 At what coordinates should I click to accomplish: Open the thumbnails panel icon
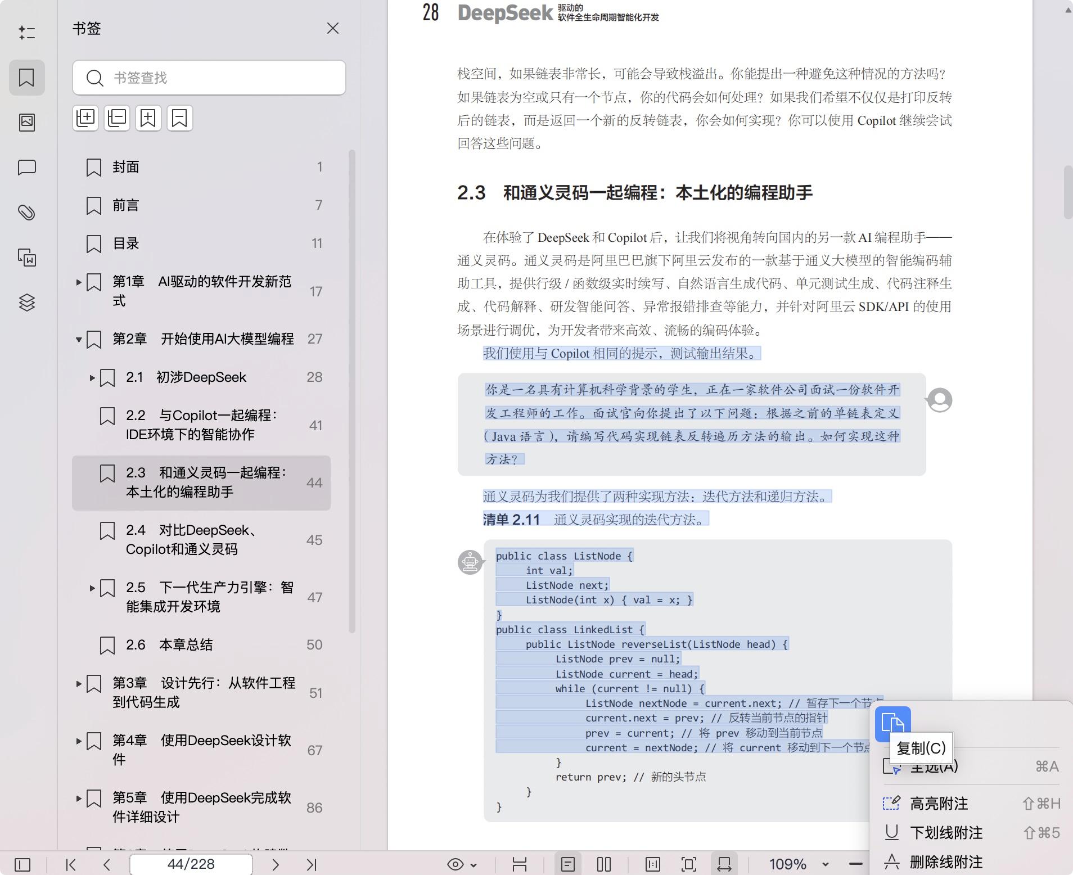click(x=26, y=122)
